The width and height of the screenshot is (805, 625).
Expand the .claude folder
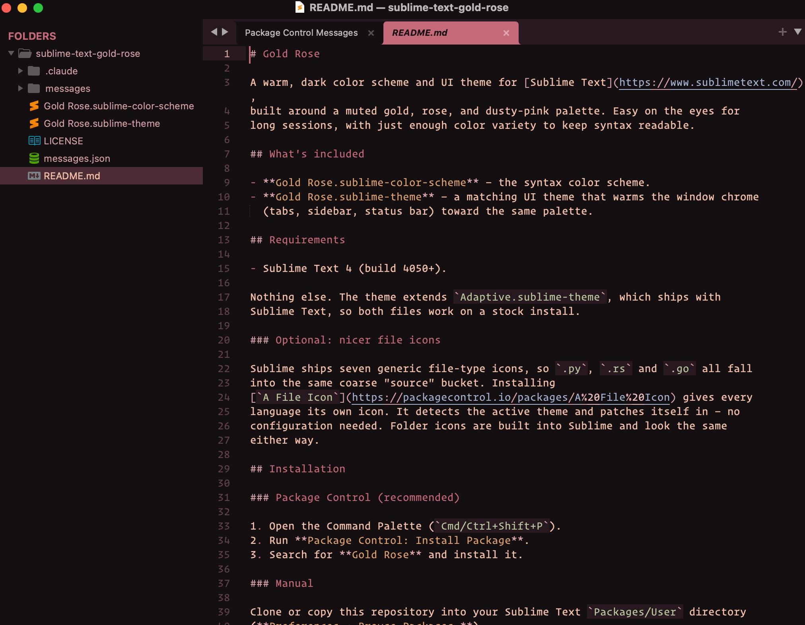pyautogui.click(x=20, y=71)
